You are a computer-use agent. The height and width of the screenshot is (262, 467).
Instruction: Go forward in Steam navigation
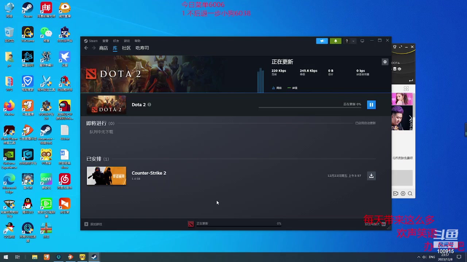(x=94, y=48)
